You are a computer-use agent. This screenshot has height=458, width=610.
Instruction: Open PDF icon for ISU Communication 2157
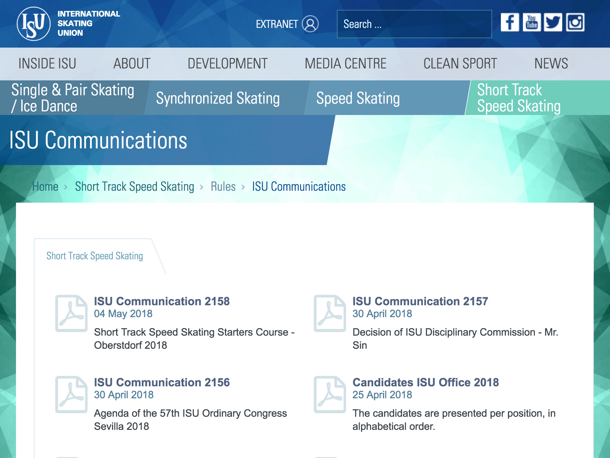pos(330,313)
